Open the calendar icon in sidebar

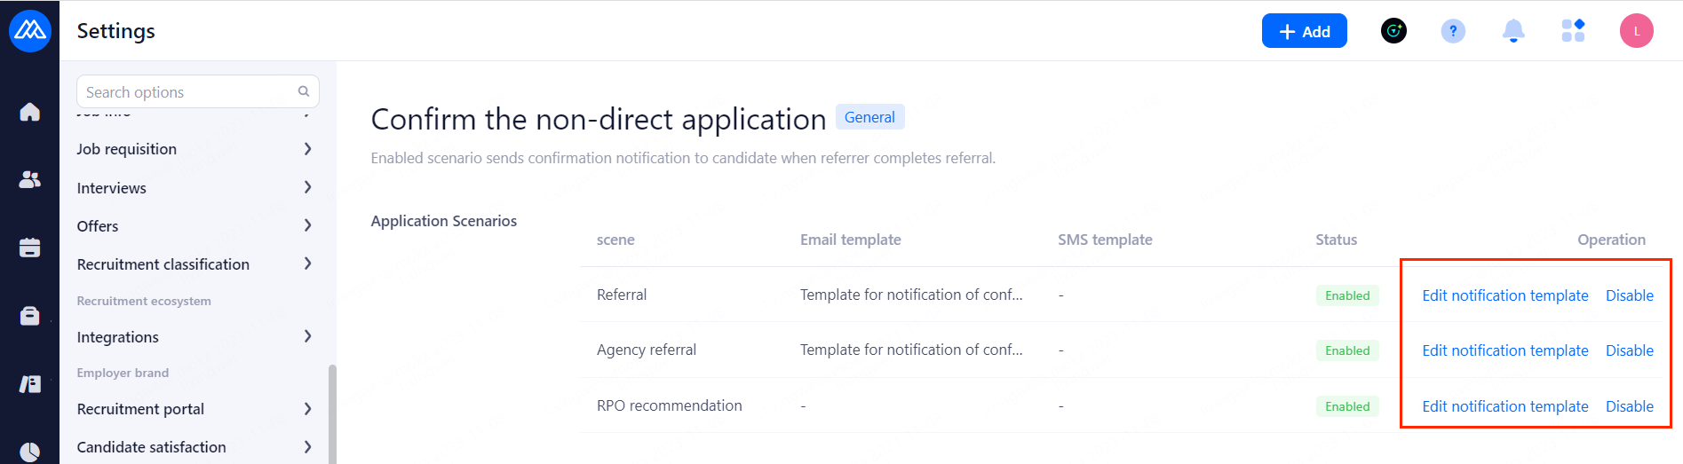(x=29, y=248)
